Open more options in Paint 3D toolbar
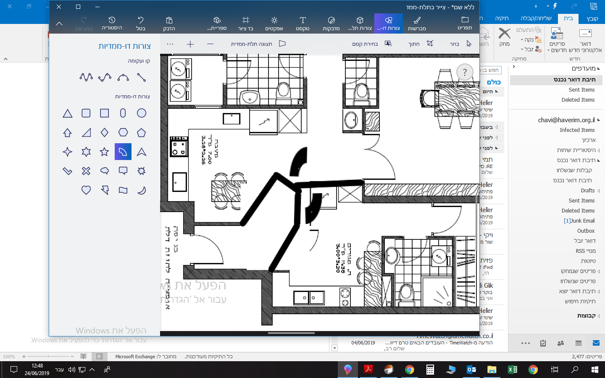This screenshot has height=378, width=605. pyautogui.click(x=170, y=44)
